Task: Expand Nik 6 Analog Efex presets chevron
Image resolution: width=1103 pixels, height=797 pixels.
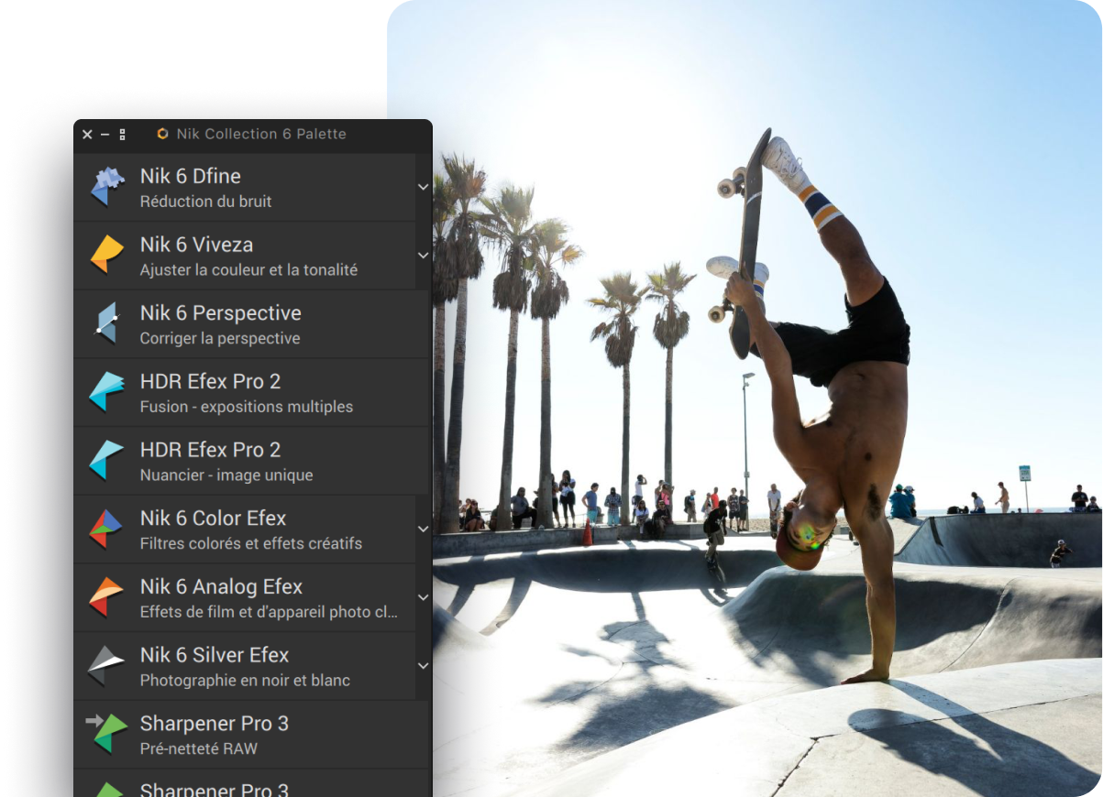Action: tap(423, 597)
